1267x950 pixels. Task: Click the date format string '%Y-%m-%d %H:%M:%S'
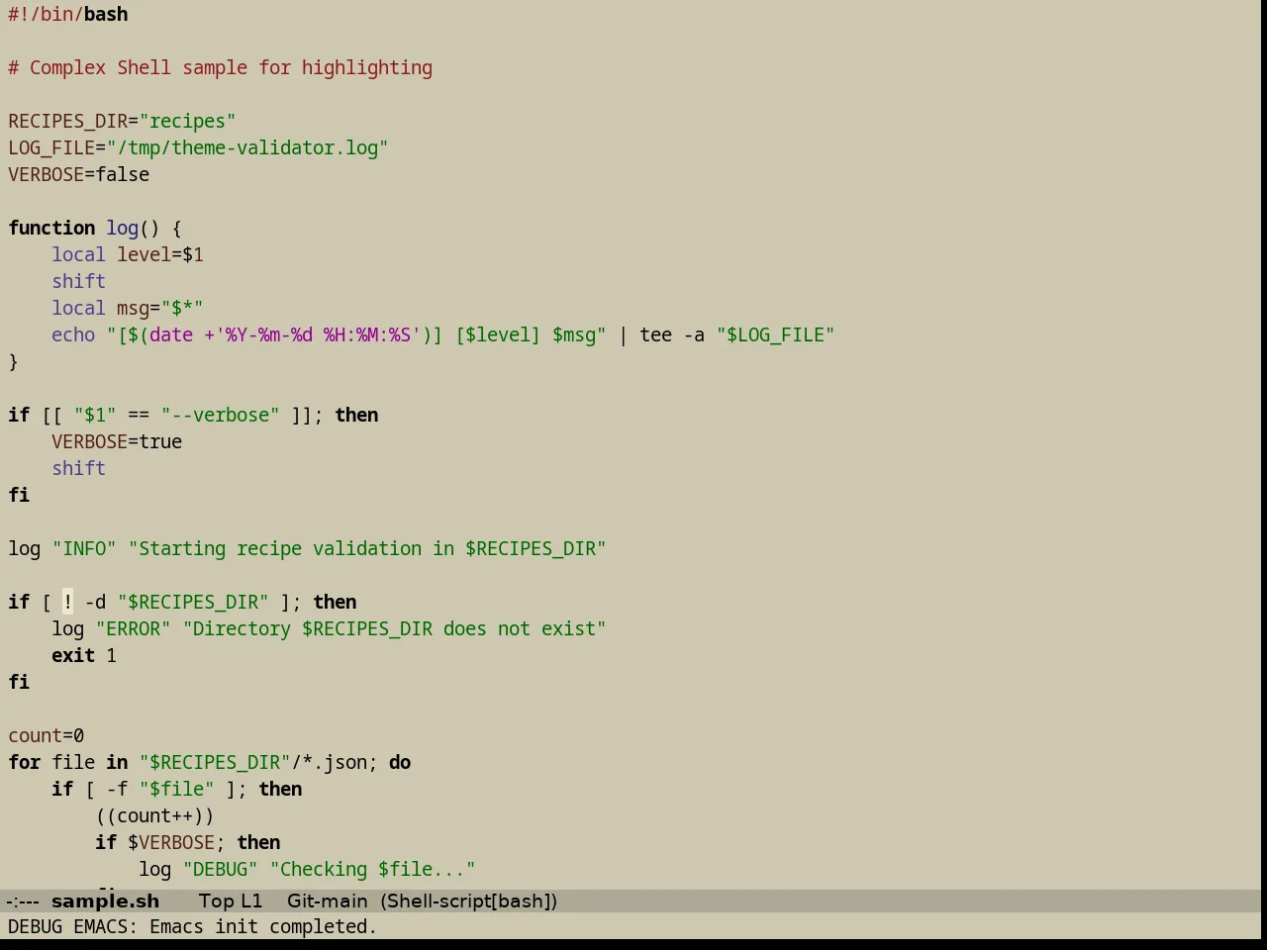click(x=319, y=334)
